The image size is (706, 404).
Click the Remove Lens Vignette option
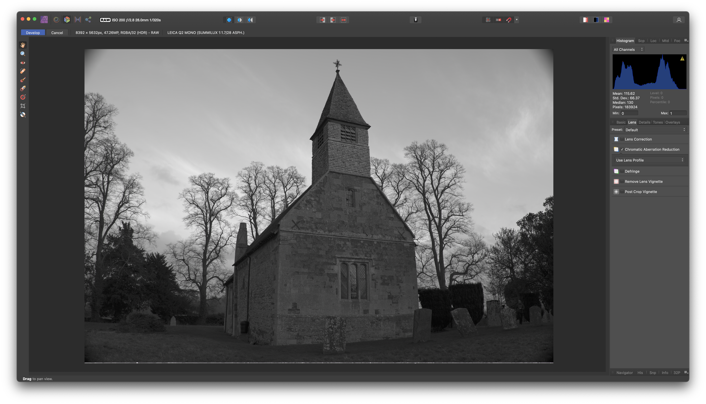(644, 181)
